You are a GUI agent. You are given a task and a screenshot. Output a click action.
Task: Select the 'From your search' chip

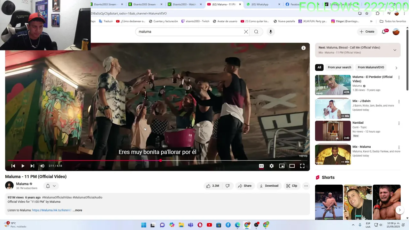click(x=339, y=67)
